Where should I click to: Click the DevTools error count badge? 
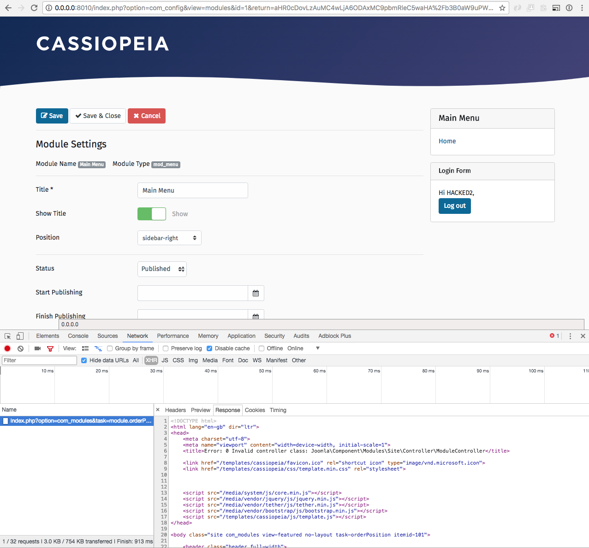(x=554, y=336)
